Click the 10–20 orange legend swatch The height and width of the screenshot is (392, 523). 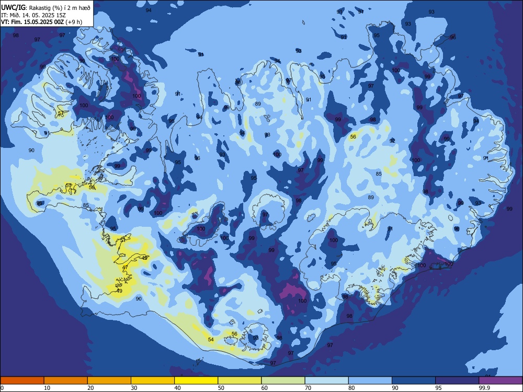[x=66, y=381]
